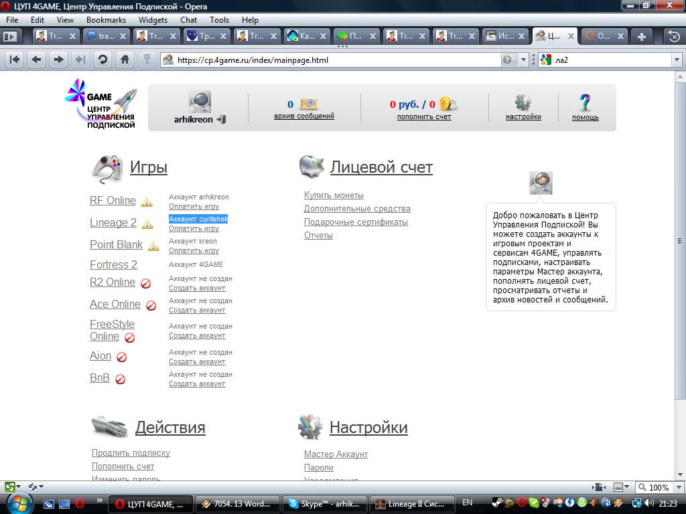Click the prohibited icon next to Aion

[x=122, y=357]
